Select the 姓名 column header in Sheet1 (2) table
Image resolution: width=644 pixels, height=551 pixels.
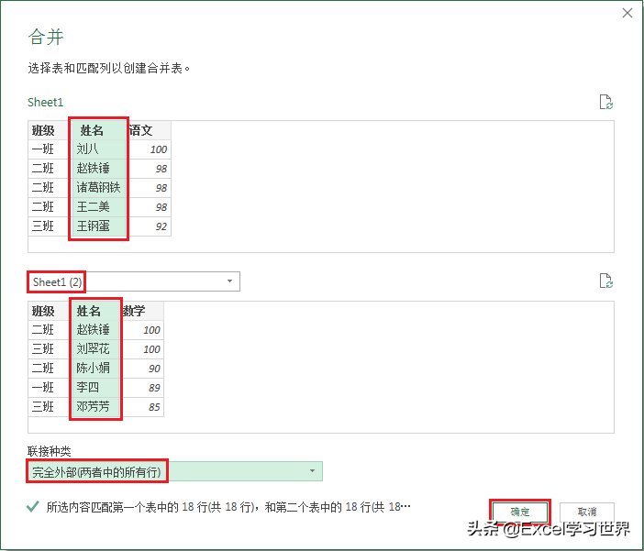point(95,311)
